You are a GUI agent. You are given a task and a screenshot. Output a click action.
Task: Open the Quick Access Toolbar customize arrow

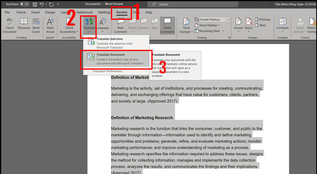tap(58, 4)
